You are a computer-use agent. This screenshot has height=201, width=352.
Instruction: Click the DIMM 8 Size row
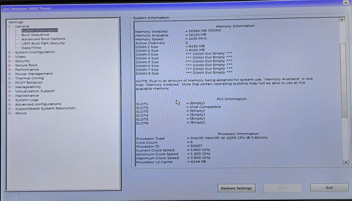click(x=184, y=73)
